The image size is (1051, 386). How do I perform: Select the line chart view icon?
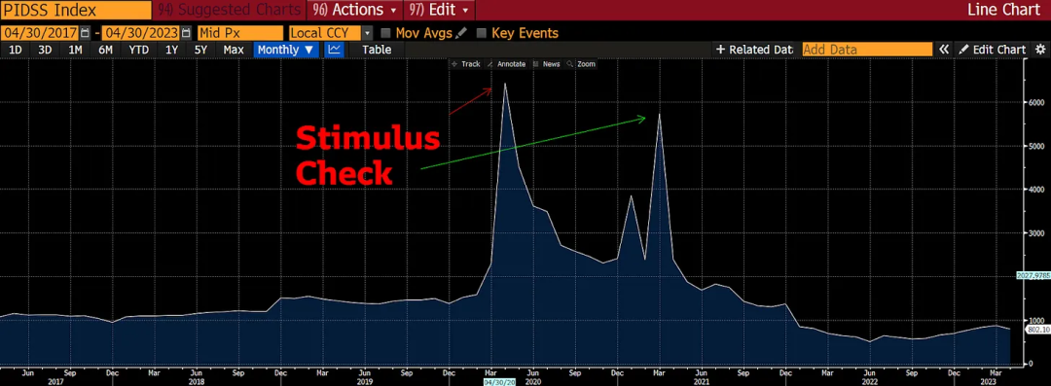click(335, 50)
